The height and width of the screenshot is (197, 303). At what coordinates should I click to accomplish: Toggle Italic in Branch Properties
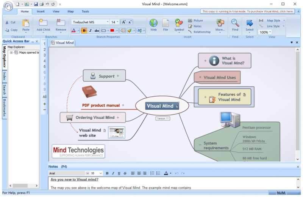pyautogui.click(x=90, y=31)
